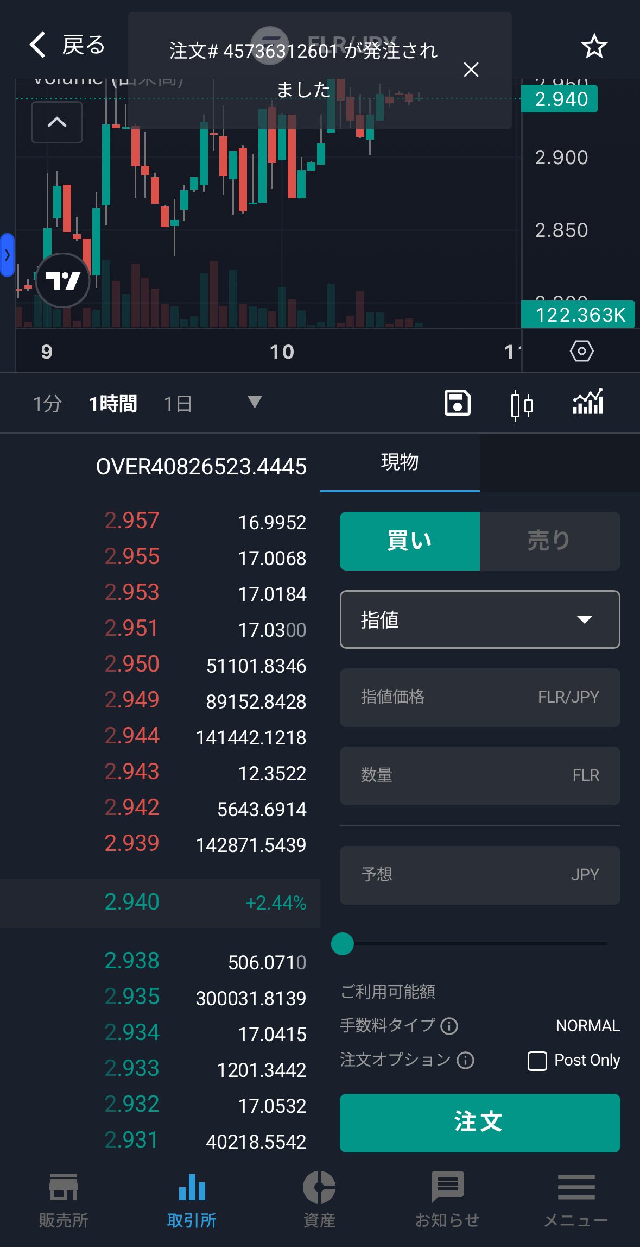Select bid price 2.935
This screenshot has width=640, height=1247.
(132, 997)
